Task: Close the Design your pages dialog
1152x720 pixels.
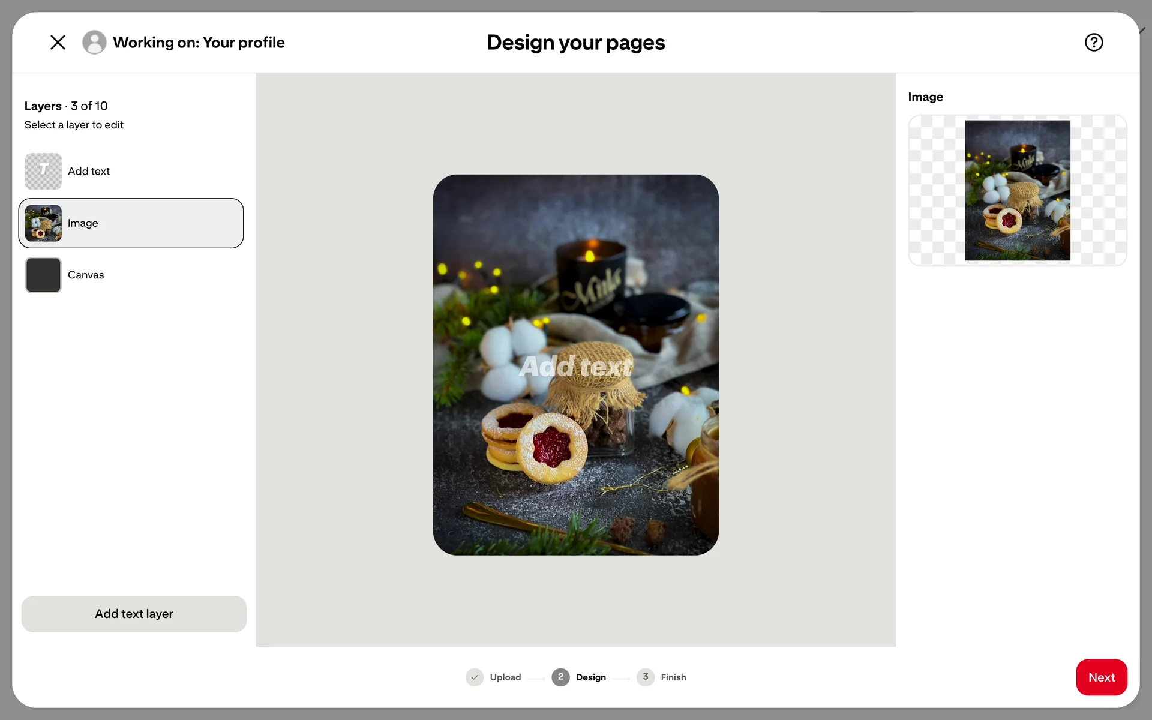Action: 58,42
